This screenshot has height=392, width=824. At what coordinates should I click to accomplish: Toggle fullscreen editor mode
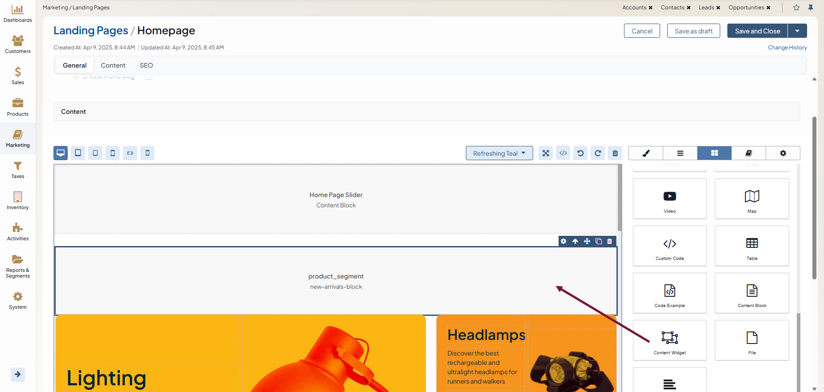pos(546,153)
